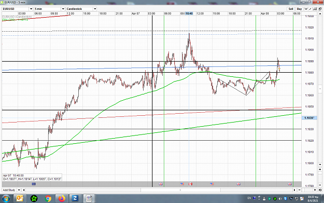This screenshot has width=324, height=203.
Task: Click the hand pointer tool icon
Action: [306, 9]
